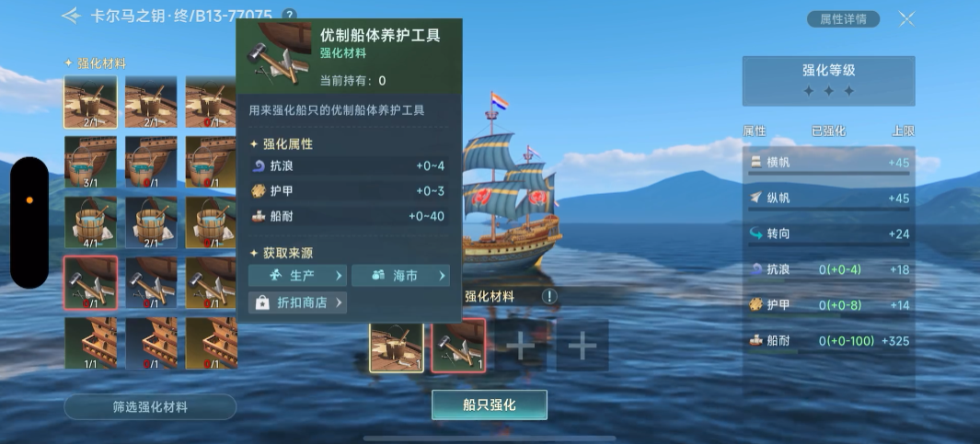The width and height of the screenshot is (980, 444).
Task: Close the enhancement screen with X
Action: [x=907, y=18]
